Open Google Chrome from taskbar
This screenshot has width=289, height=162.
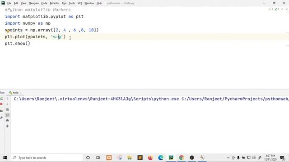tap(182, 157)
